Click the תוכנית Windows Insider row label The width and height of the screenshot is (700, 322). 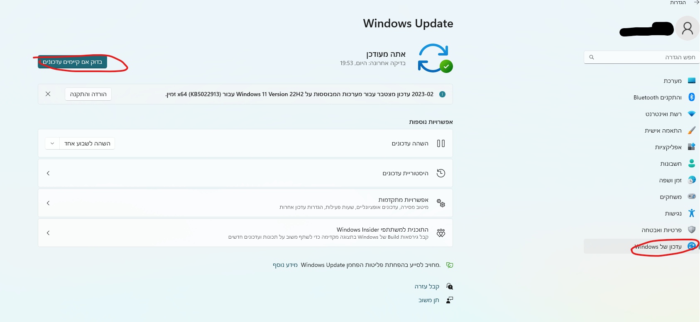[x=383, y=230]
